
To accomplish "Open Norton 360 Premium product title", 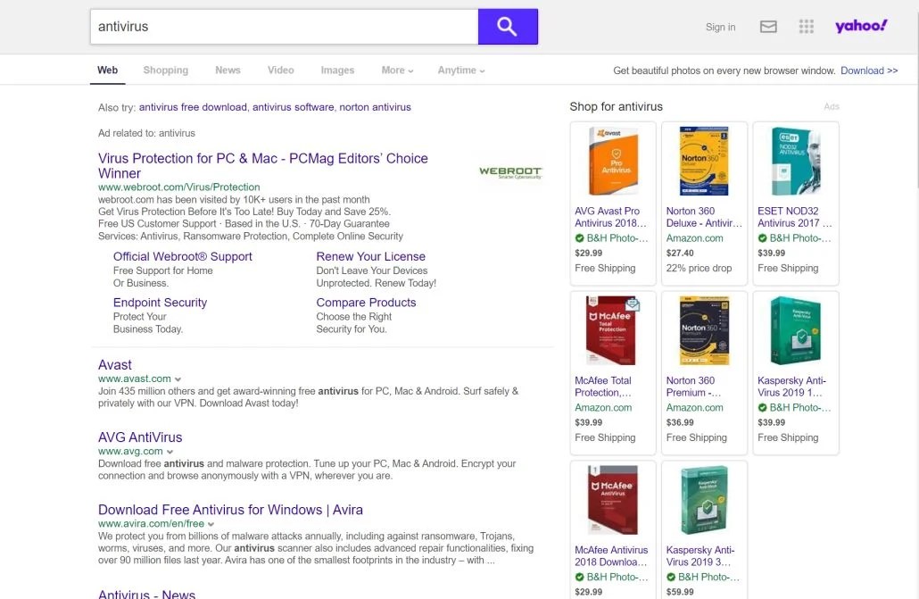I will tap(693, 387).
